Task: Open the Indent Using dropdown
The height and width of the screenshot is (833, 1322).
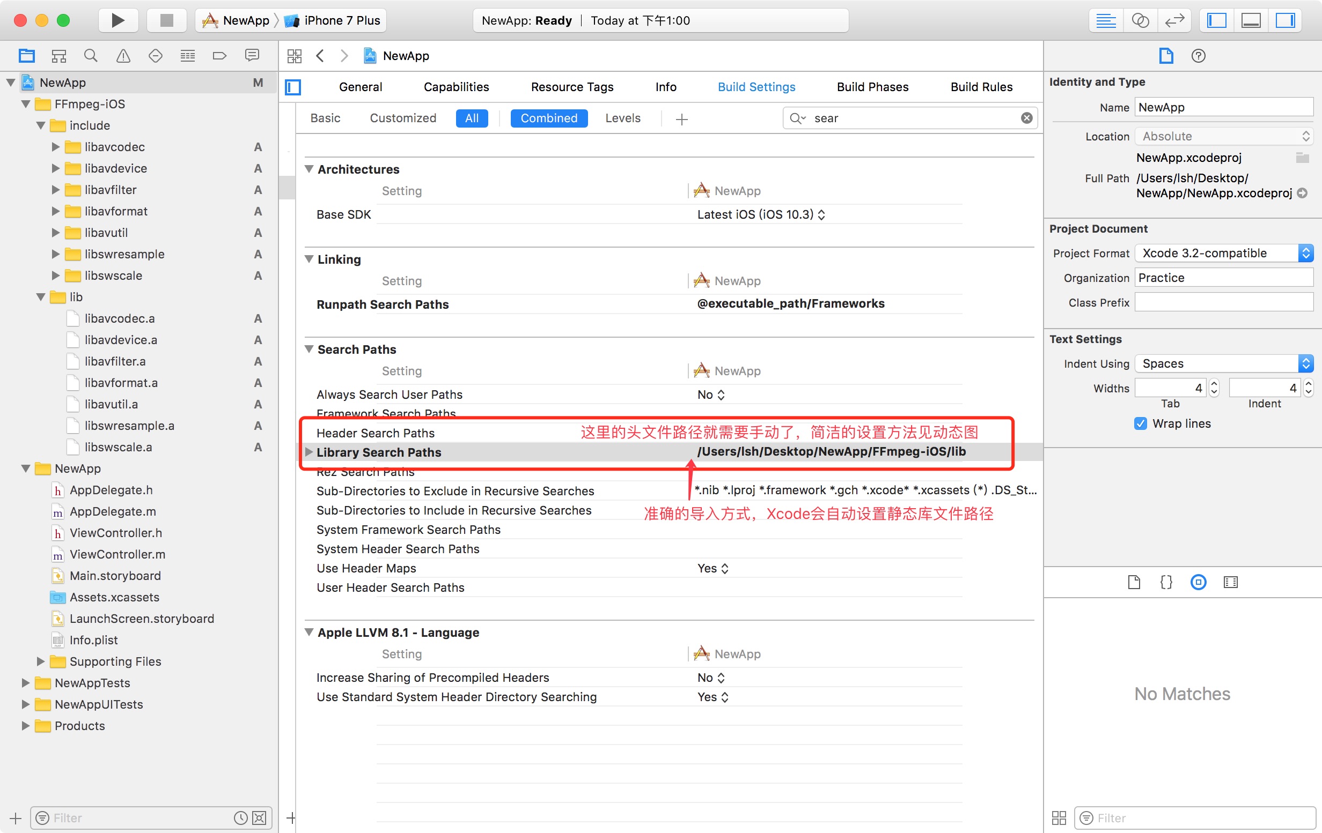Action: click(1306, 363)
